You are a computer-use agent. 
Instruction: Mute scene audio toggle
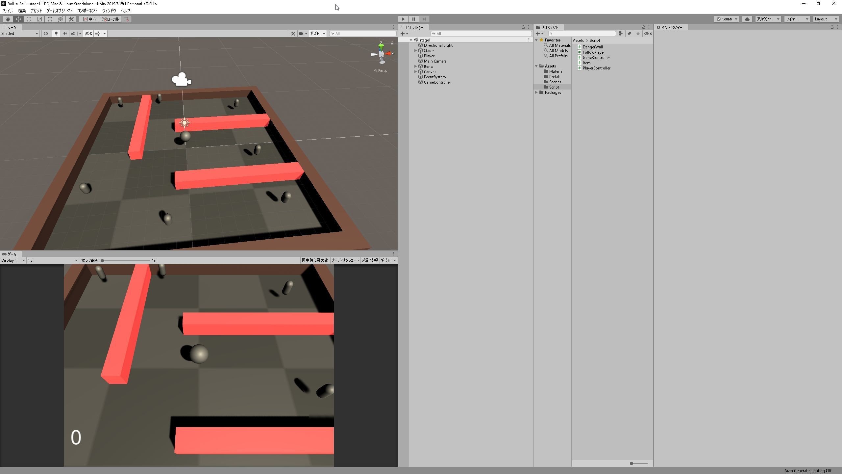(65, 34)
